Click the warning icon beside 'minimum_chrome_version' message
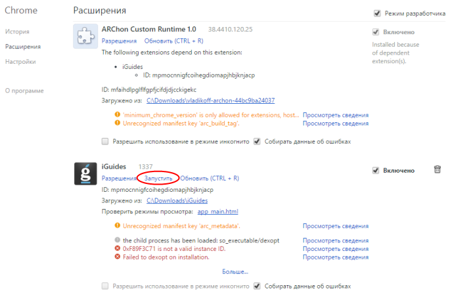 tap(118, 114)
